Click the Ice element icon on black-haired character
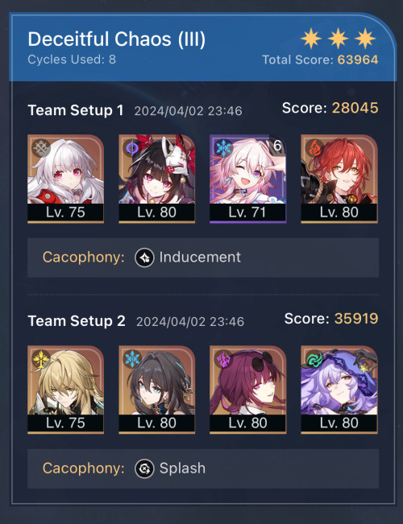The height and width of the screenshot is (524, 403). [x=132, y=359]
